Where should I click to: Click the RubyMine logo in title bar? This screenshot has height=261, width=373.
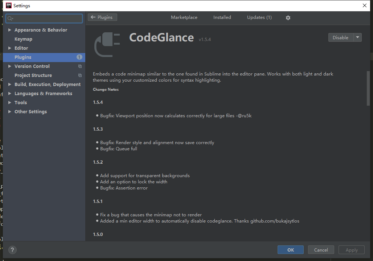point(9,5)
